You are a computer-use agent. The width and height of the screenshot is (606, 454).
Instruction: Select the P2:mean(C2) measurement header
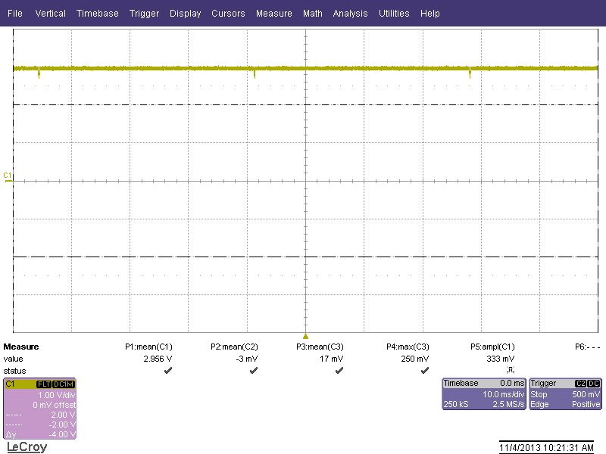point(234,347)
